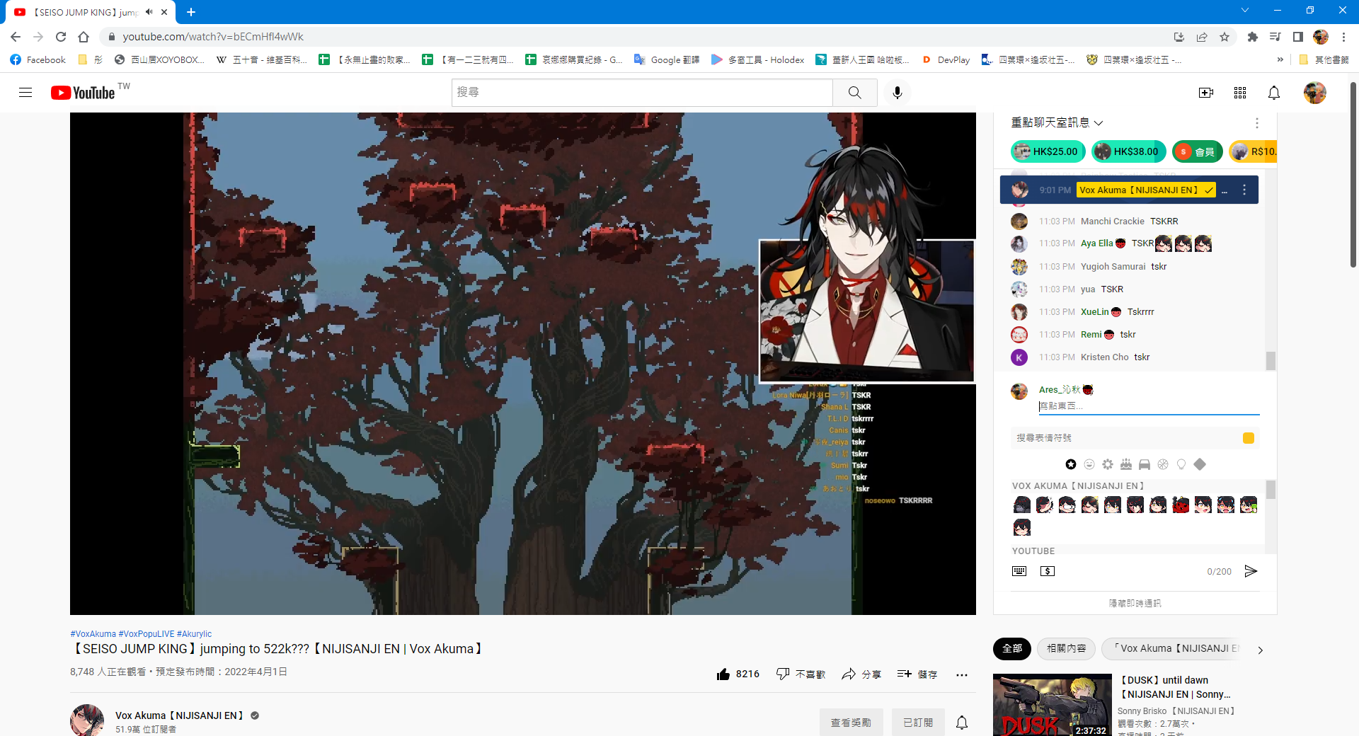
Task: Dislike the video 不喜歡
Action: point(801,674)
